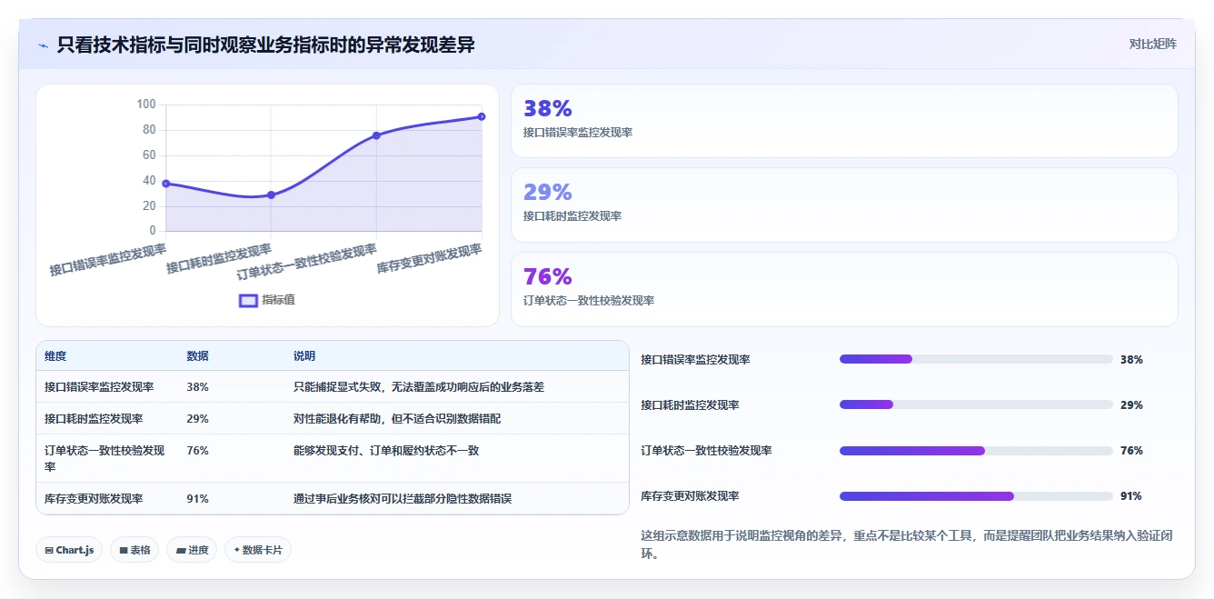
Task: Click the 维度 column header
Action: pos(55,356)
